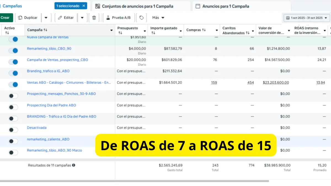Open the date range picker 1 oct 2025 - 31 oct 2025
Viewport: 331px width, 186px height.
tap(307, 18)
